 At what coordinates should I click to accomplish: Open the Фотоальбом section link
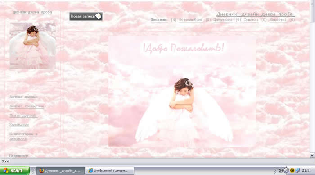[x=191, y=20]
